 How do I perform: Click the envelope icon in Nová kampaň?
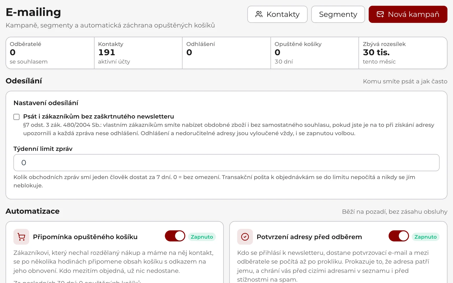point(380,14)
